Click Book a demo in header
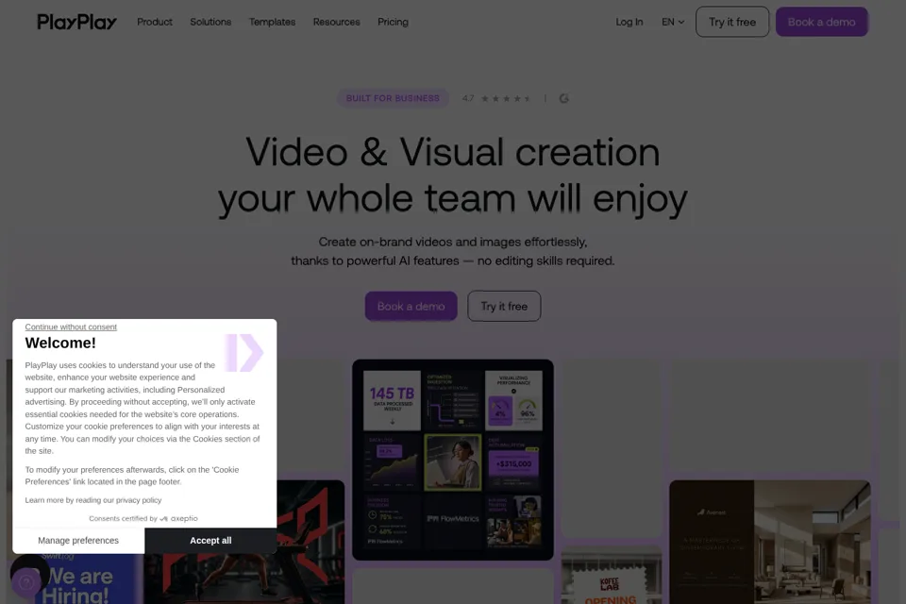This screenshot has width=906, height=604. click(x=821, y=22)
